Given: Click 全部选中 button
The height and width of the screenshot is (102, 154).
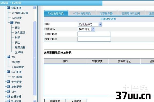Looking at the screenshot, I should [55, 100].
